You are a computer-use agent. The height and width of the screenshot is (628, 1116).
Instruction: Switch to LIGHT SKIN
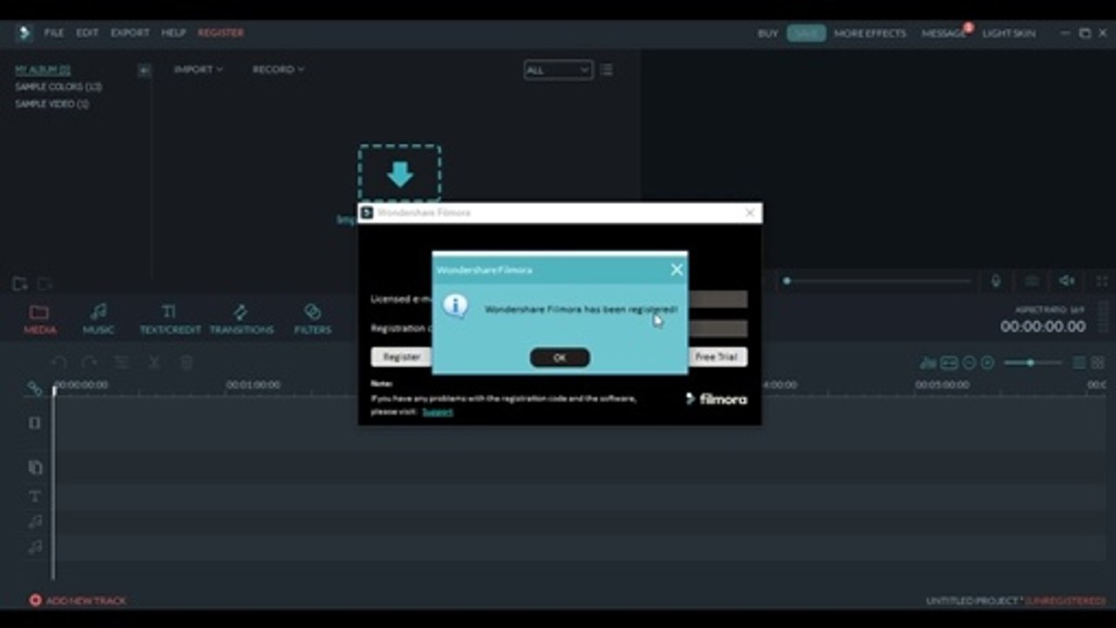click(1009, 33)
